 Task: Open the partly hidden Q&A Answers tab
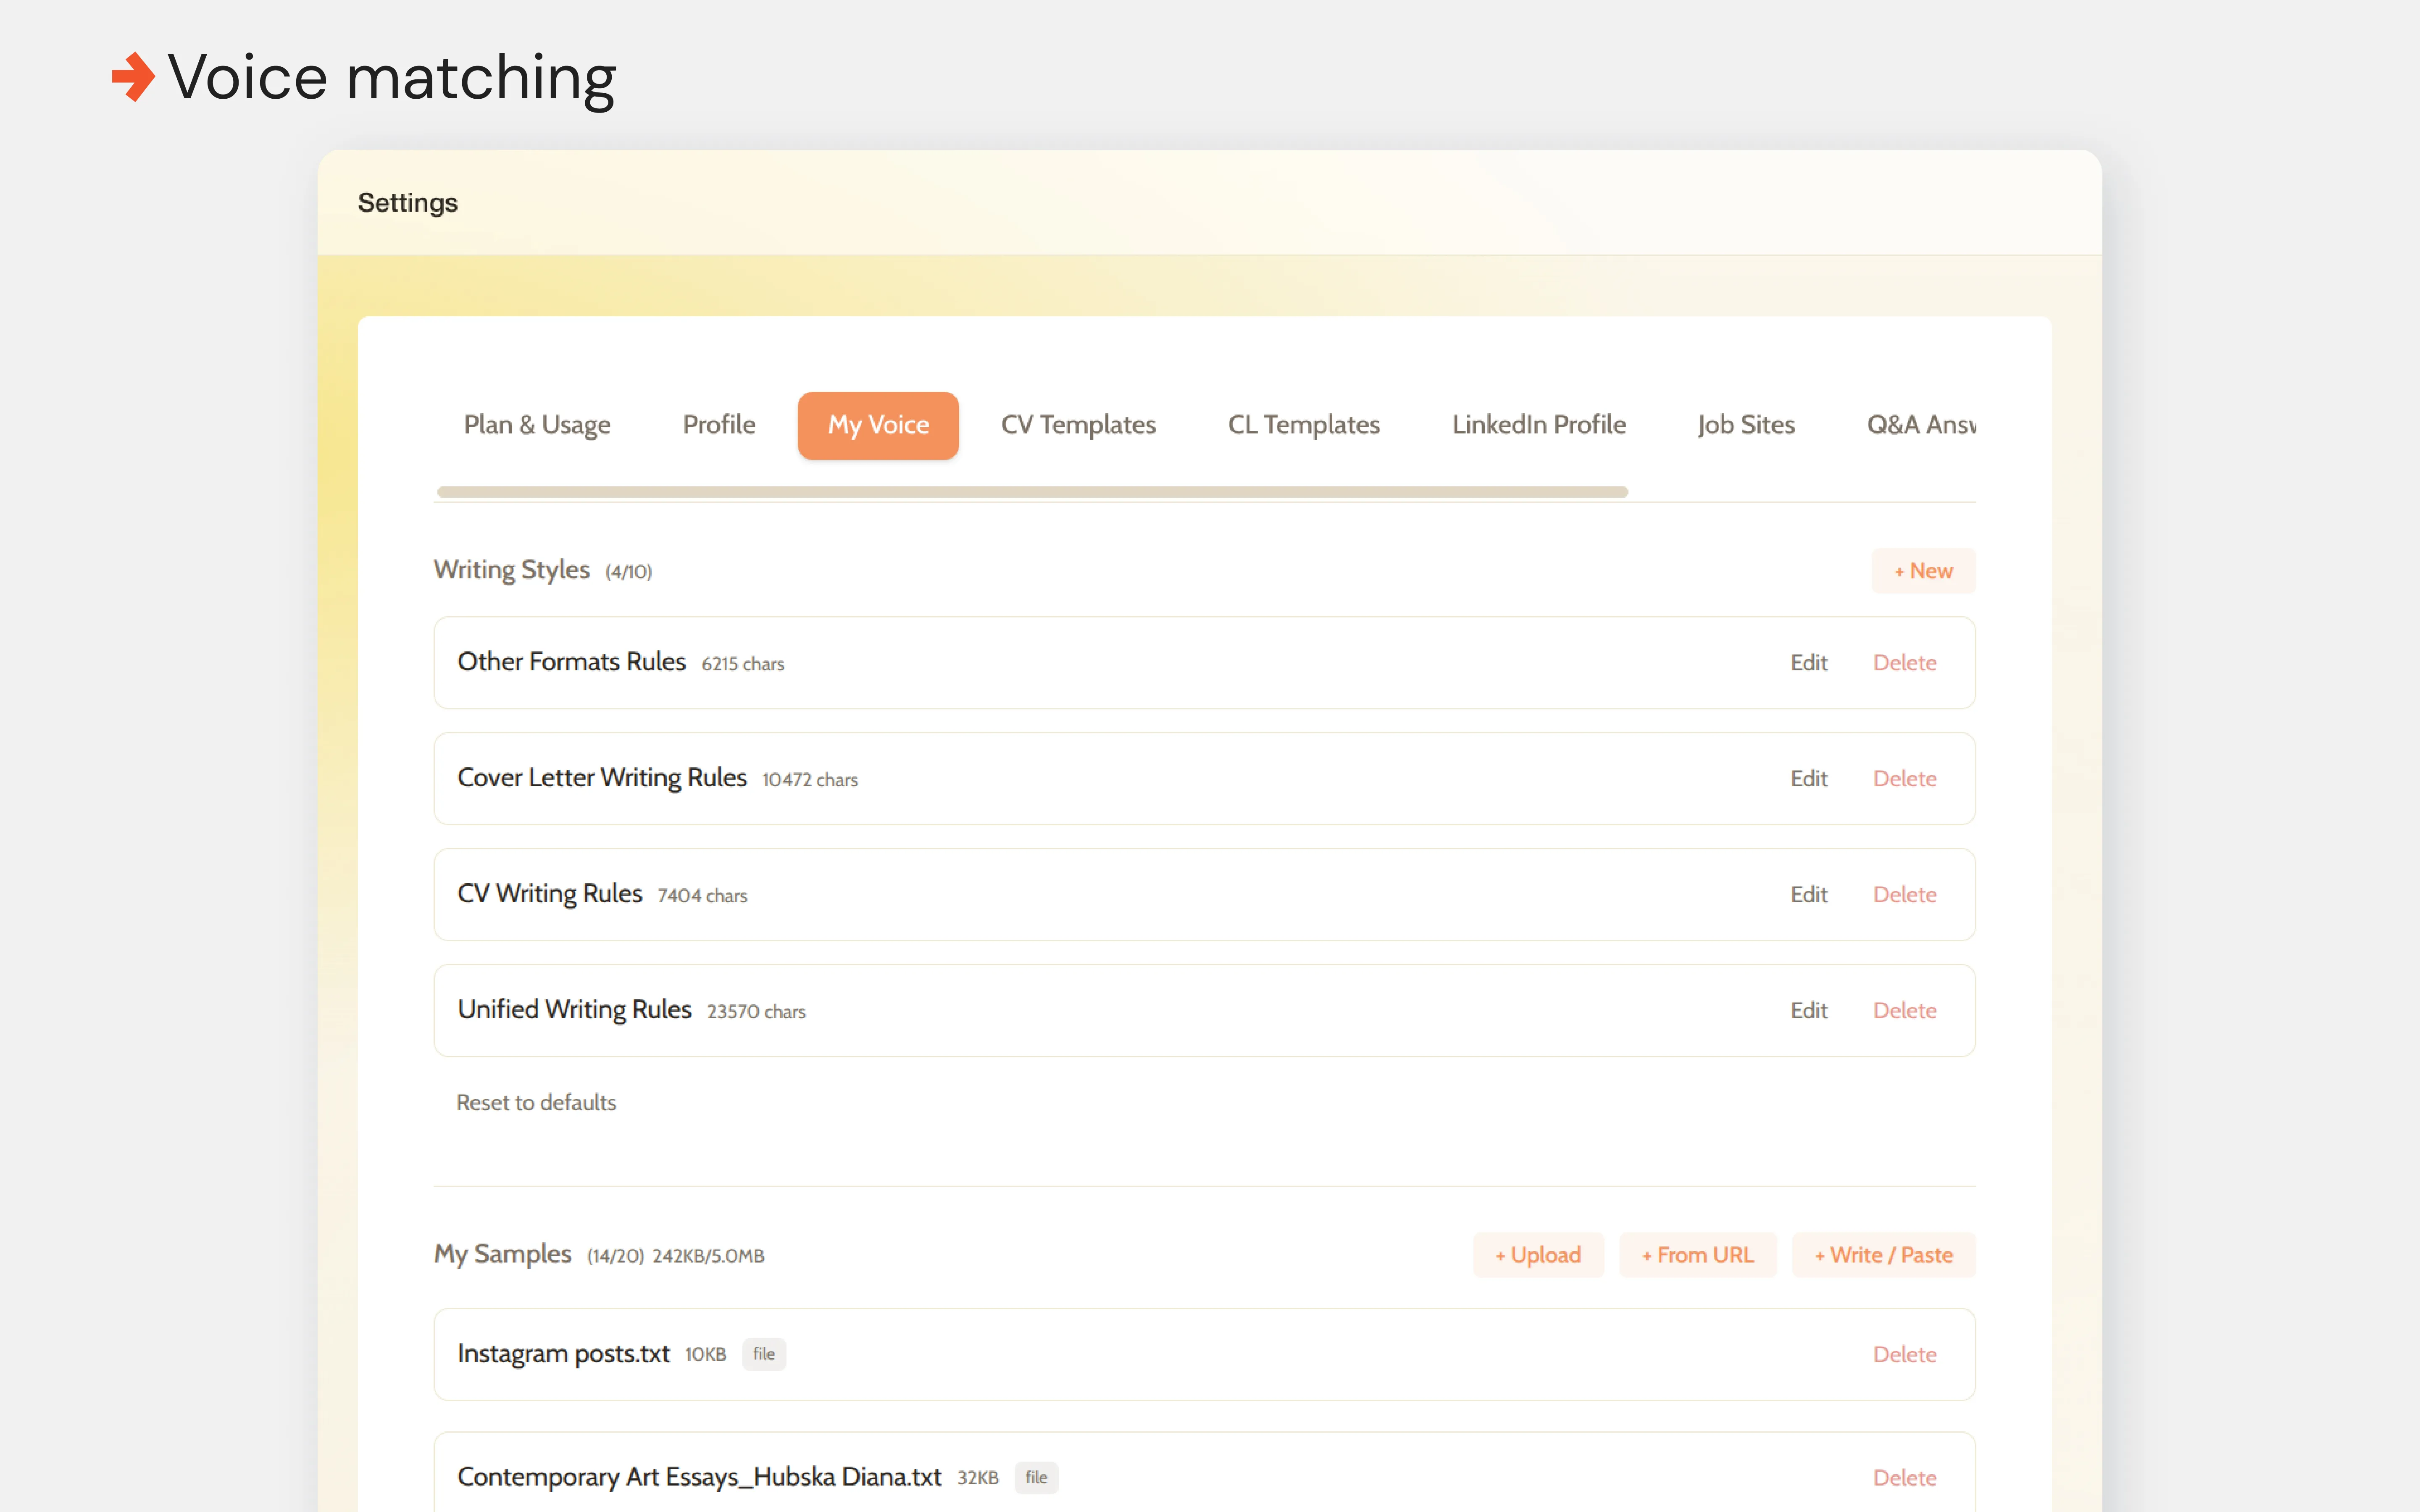click(1921, 425)
